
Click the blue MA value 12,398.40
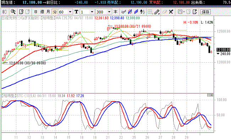(117, 18)
